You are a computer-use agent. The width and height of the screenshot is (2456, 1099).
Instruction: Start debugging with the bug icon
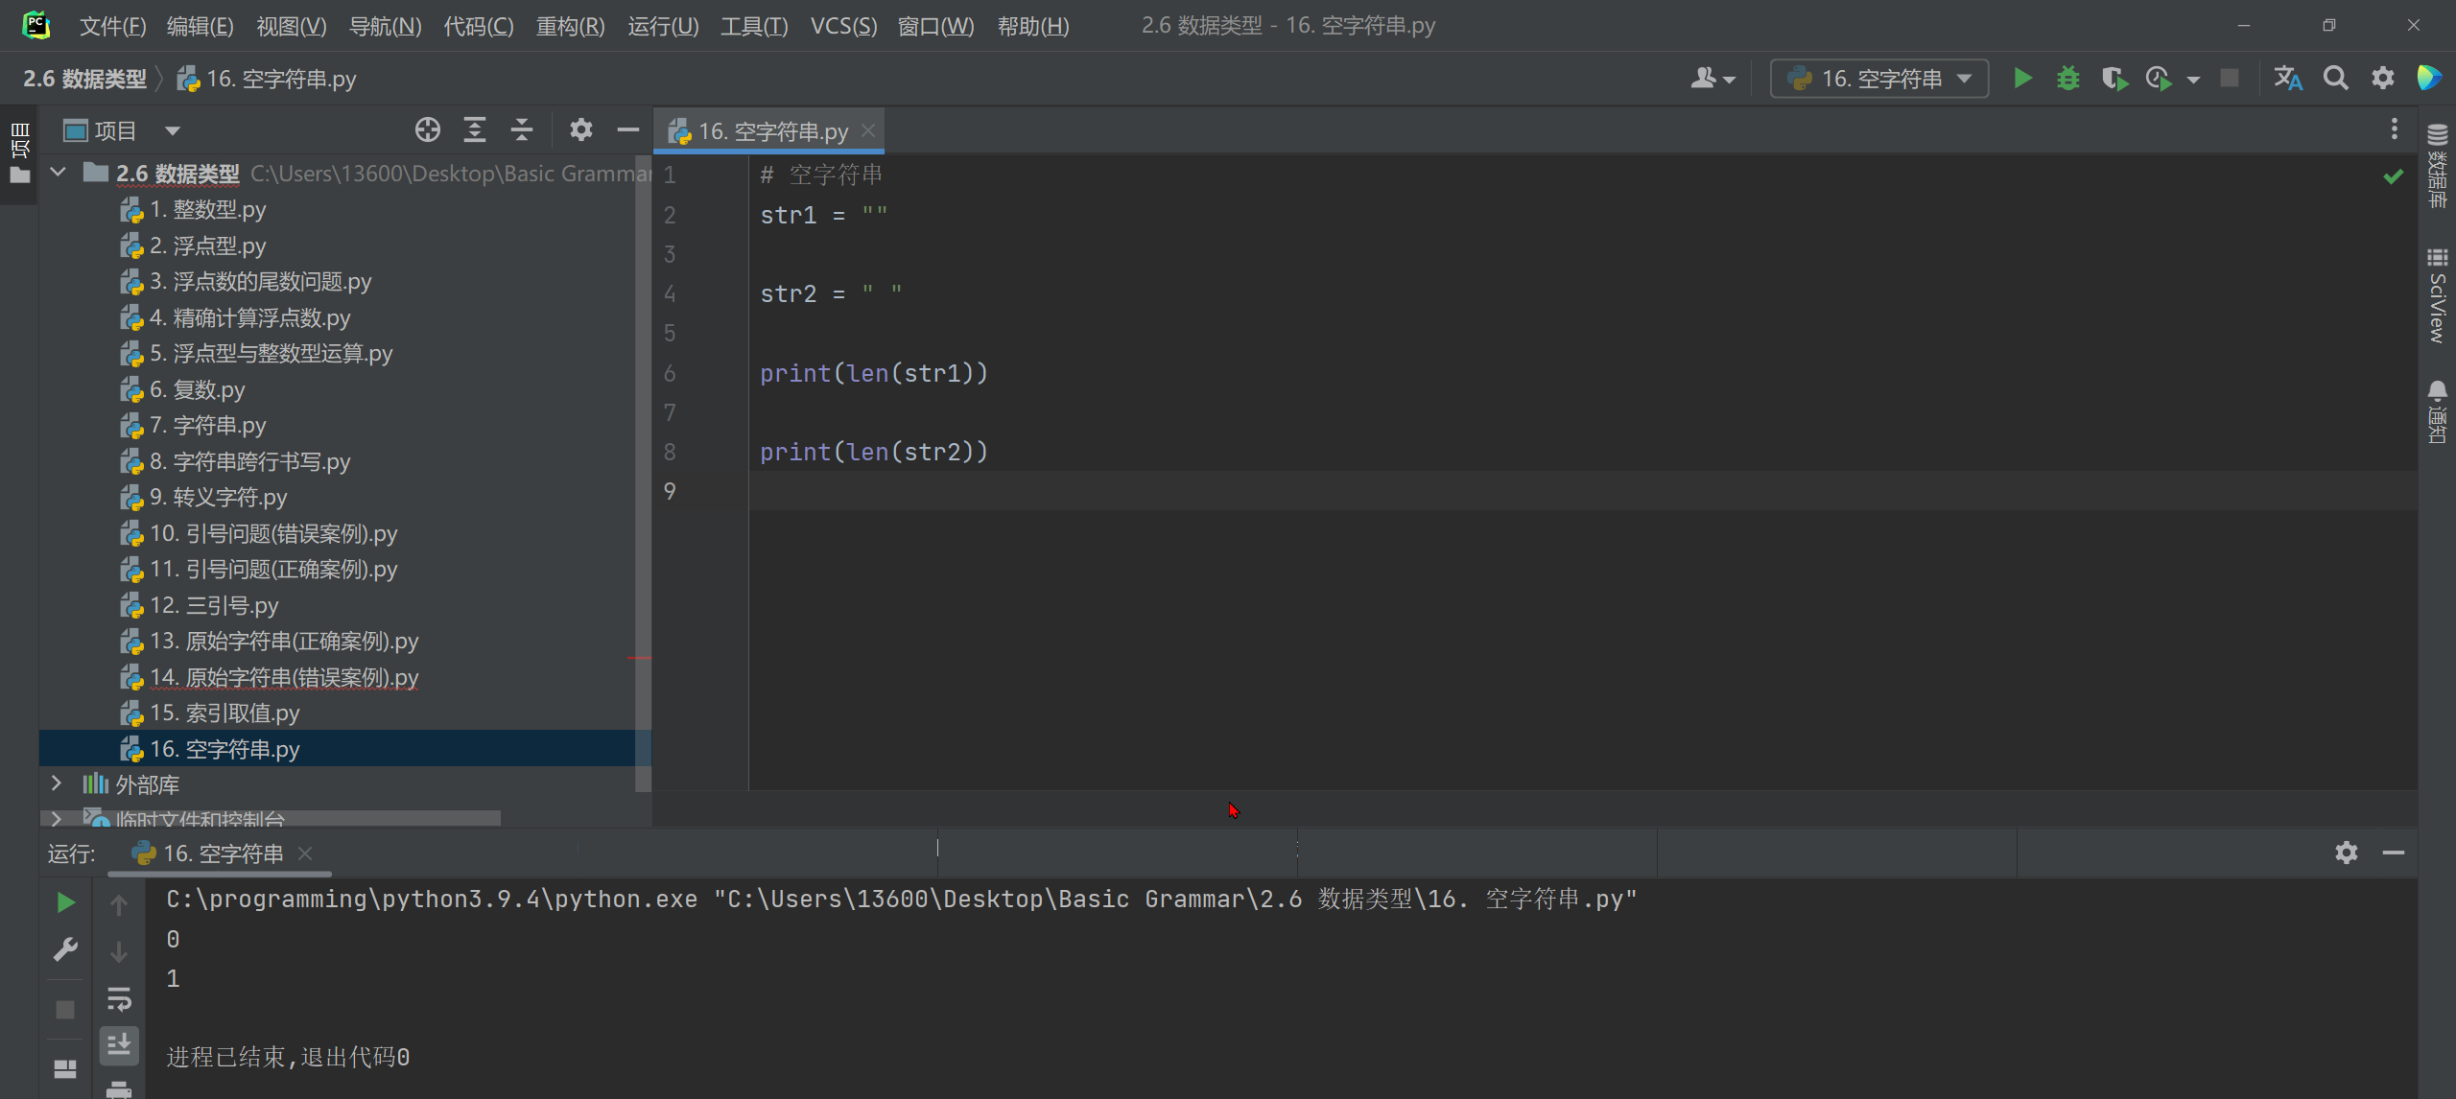2068,79
